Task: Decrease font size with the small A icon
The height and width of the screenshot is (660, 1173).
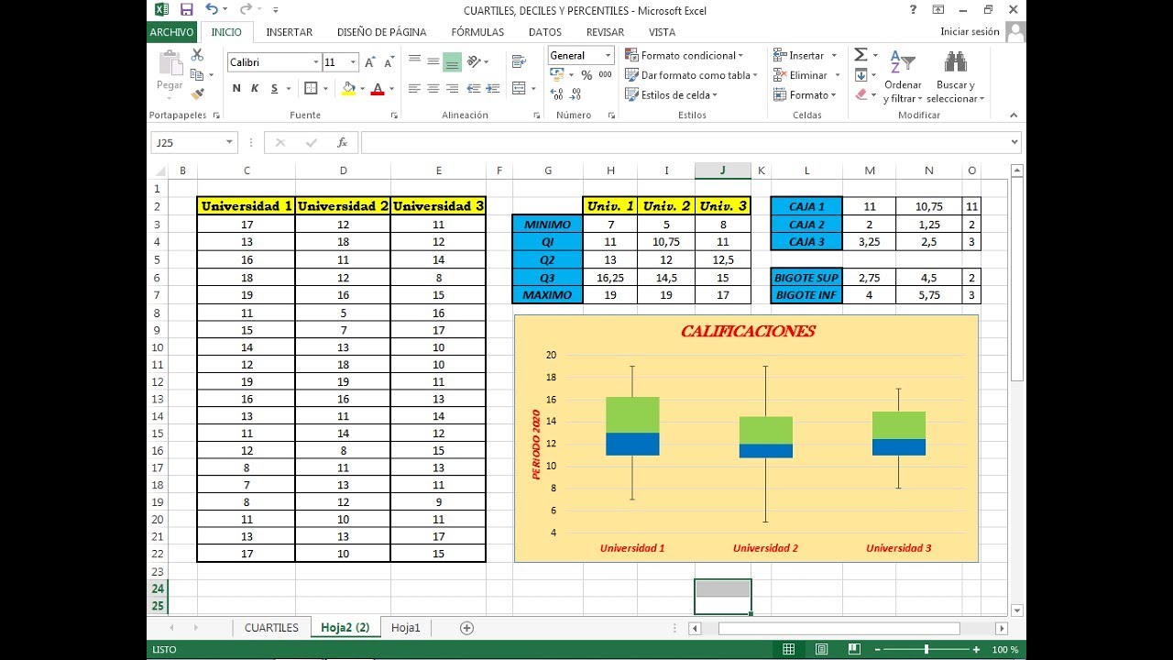Action: coord(389,62)
